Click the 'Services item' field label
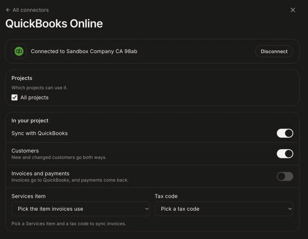 (28, 196)
